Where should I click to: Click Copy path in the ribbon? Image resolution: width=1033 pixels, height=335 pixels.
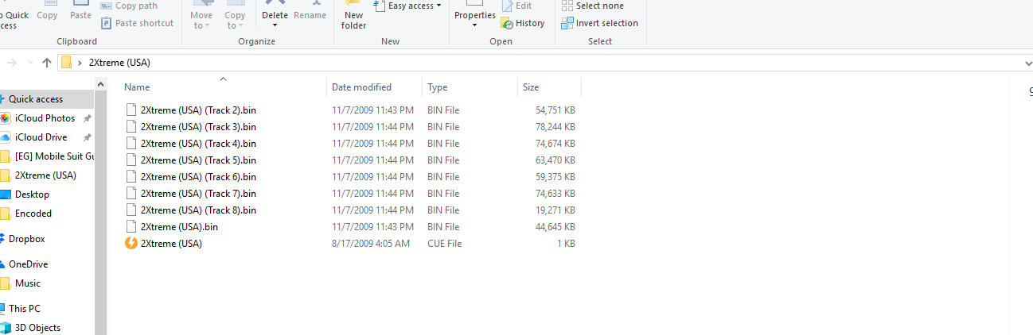tap(128, 6)
